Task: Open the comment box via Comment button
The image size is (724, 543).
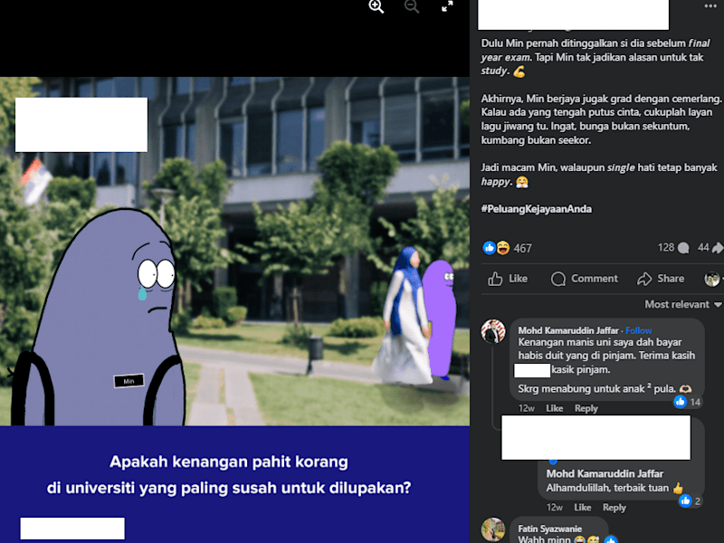Action: click(584, 279)
